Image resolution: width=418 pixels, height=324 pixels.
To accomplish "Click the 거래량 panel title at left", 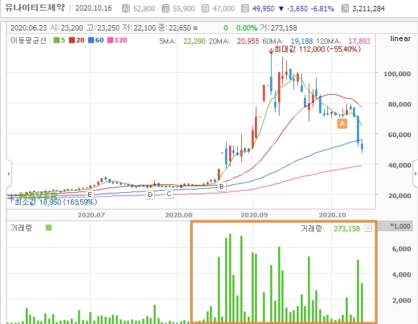I will (x=21, y=228).
